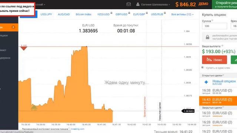Click the Закрытие сделки vertical line label
The image size is (237, 133).
pos(160,112)
